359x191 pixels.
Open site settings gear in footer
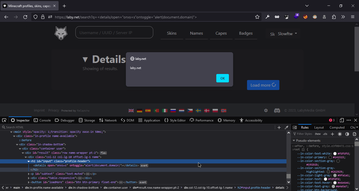point(266,110)
